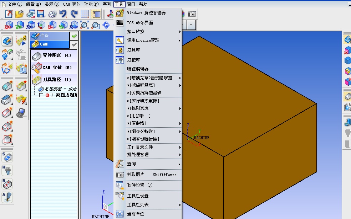Viewport: 351px width, 219px height.
Task: Open the 序列 menu
Action: click(x=107, y=4)
